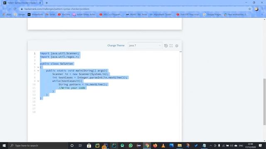Open the volume control in system tray

point(232,145)
